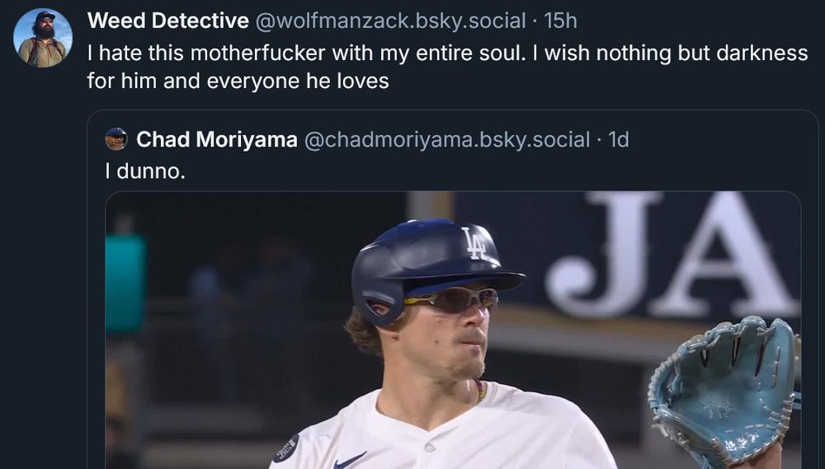Open the @wolfmanzack.bsky.social handle link
Viewport: 825px width, 469px height.
click(x=390, y=21)
